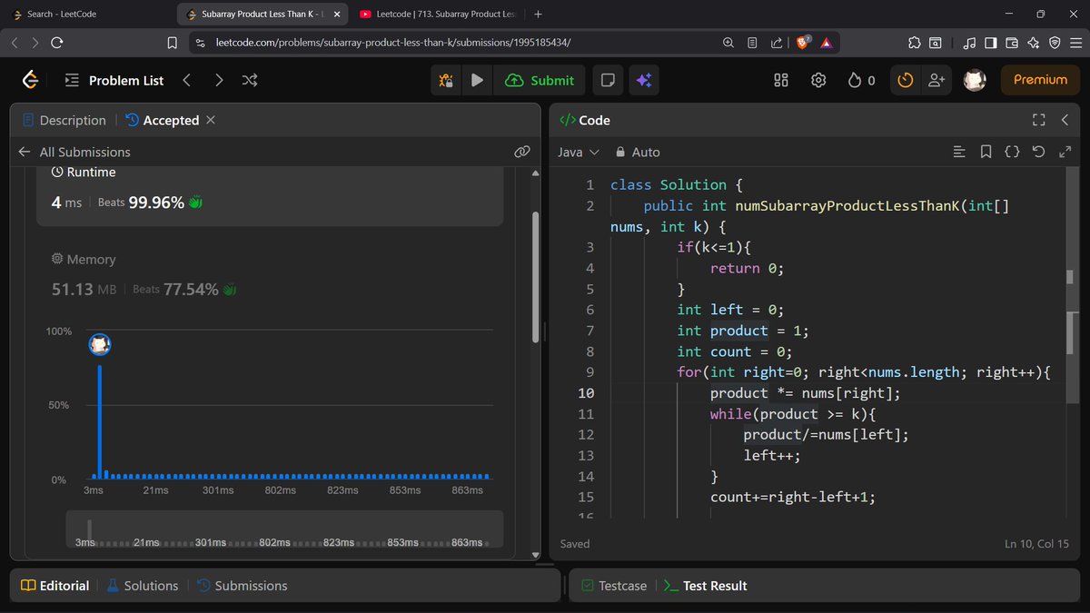Open the Java language dropdown
Screen dimensions: 1090x613
point(579,152)
